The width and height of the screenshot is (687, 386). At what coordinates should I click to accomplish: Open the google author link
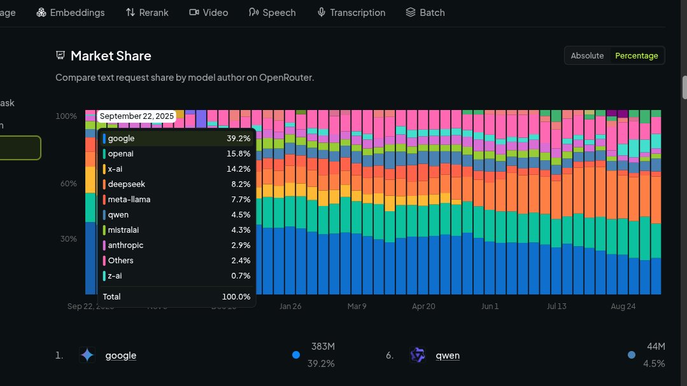[x=121, y=355]
